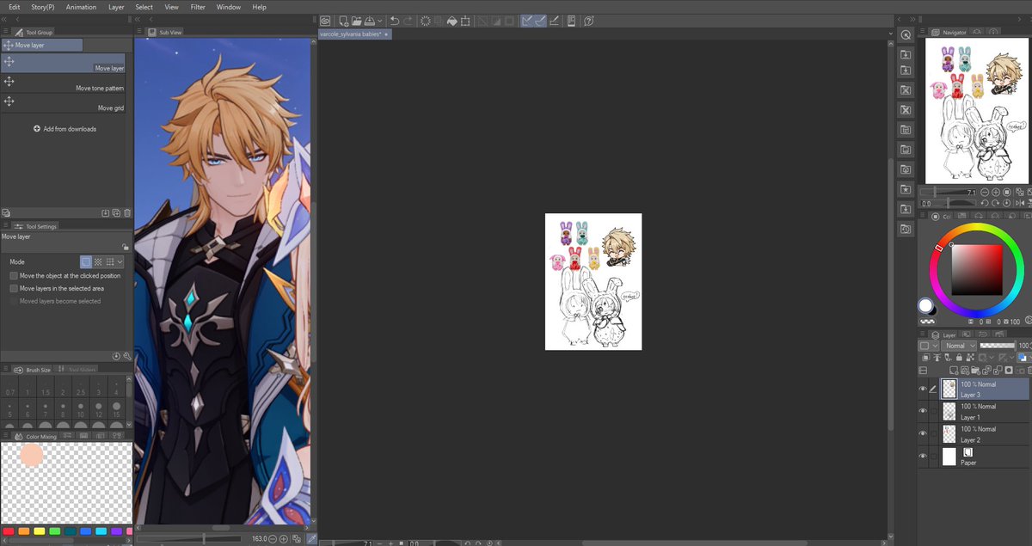Click the New layer folder icon
Screen dimensions: 1032x546
click(x=976, y=371)
